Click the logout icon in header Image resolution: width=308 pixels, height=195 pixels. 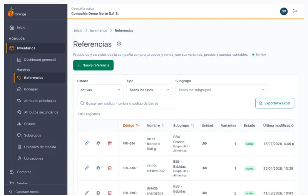(295, 11)
